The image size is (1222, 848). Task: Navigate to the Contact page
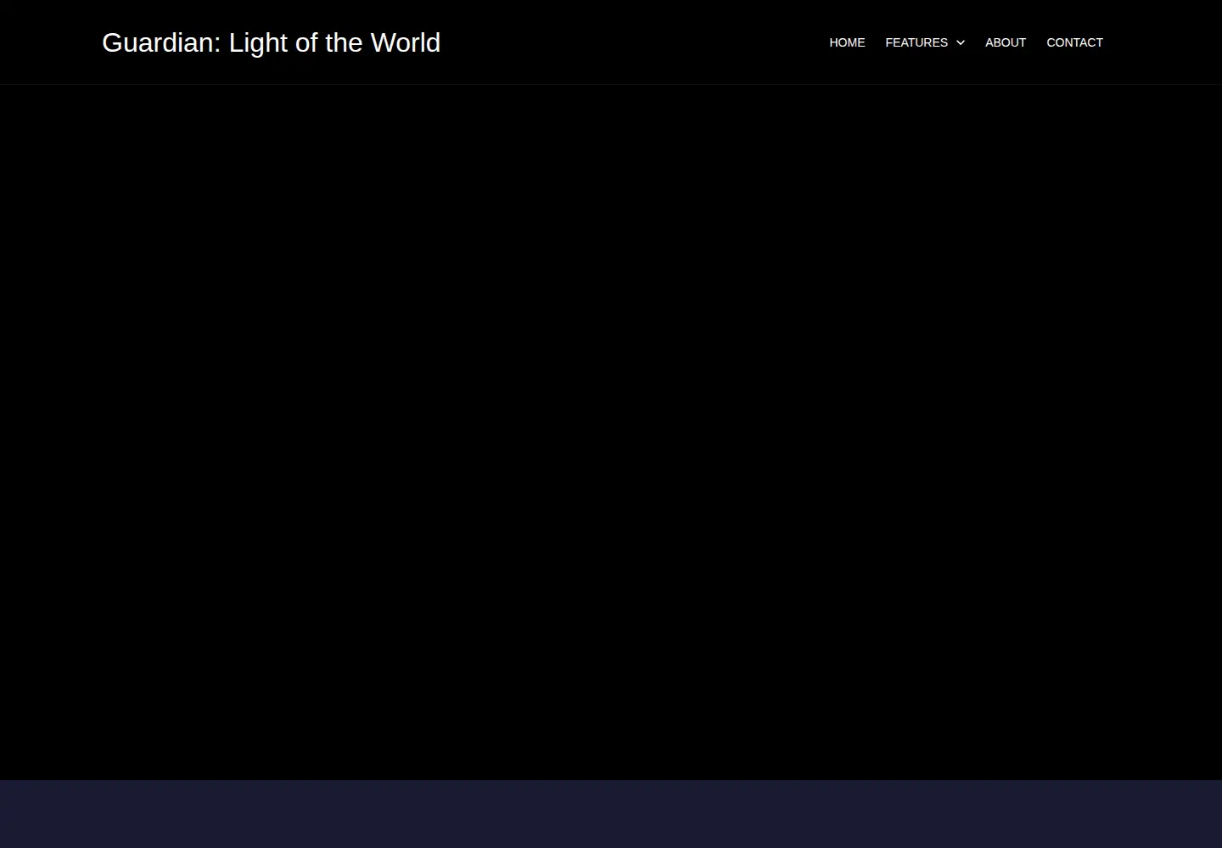(1074, 42)
